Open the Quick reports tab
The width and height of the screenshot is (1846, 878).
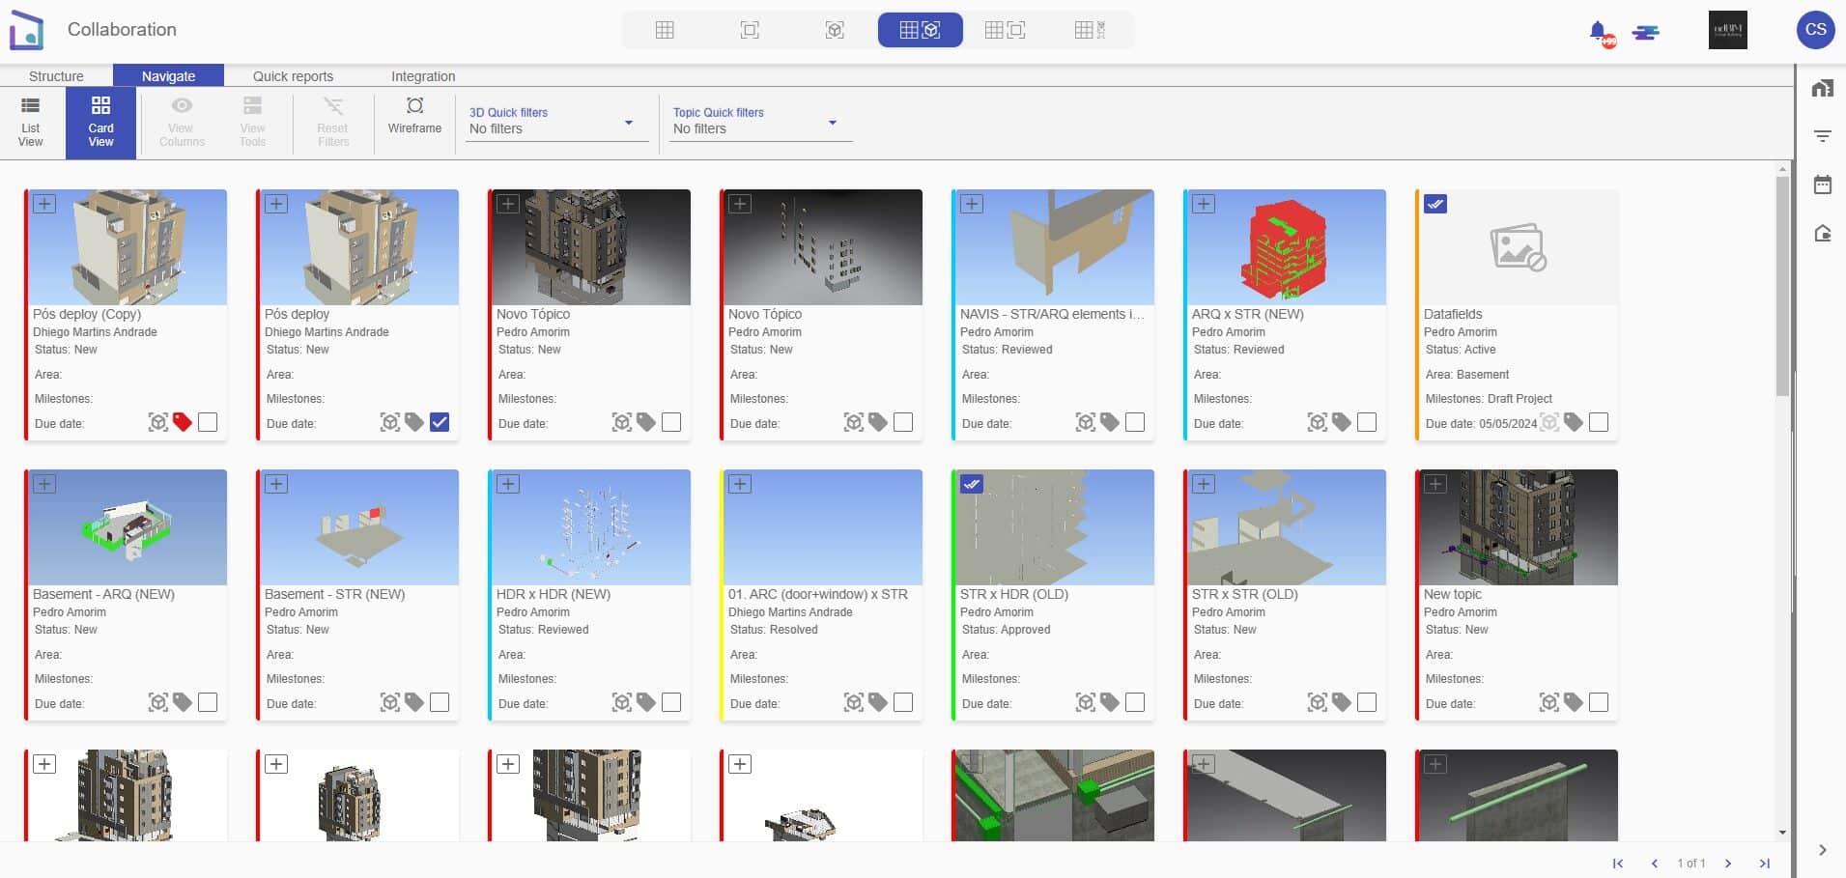[293, 76]
